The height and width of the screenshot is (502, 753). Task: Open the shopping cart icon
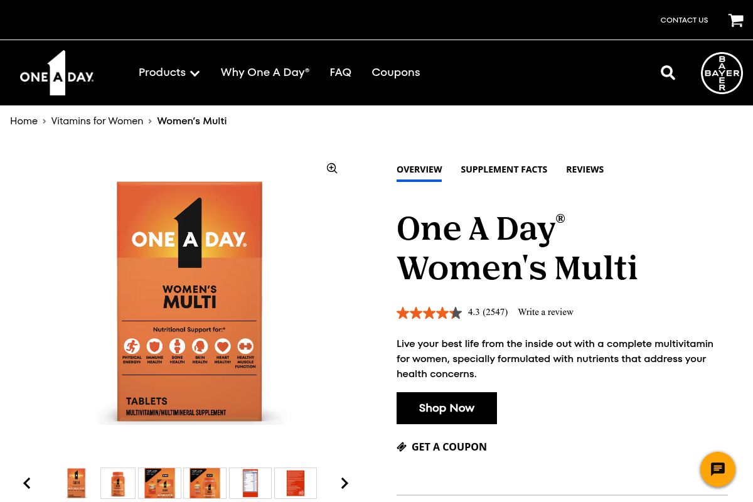(x=735, y=20)
